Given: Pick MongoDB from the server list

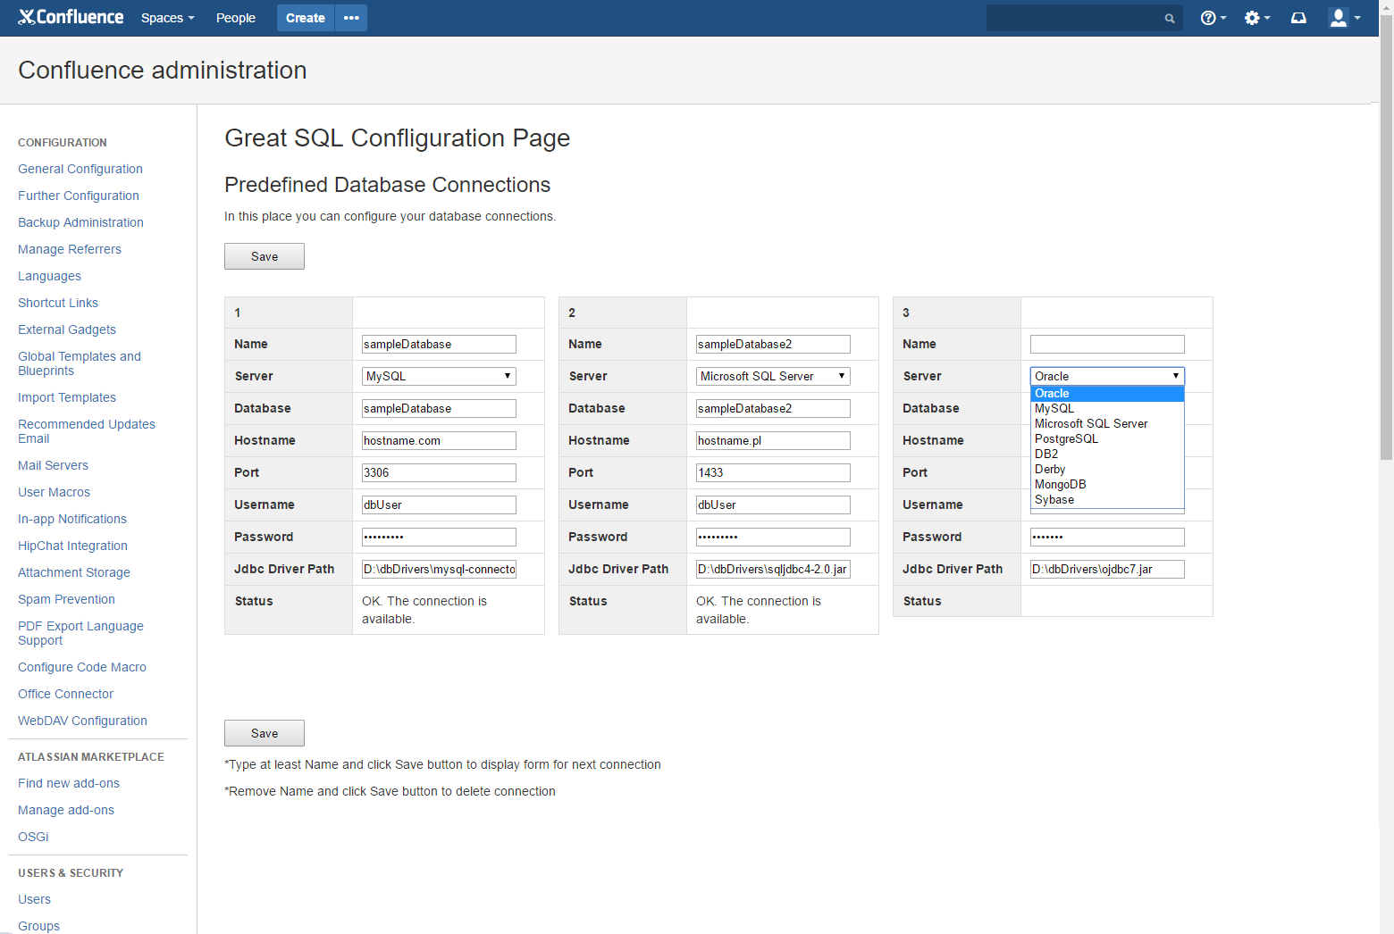Looking at the screenshot, I should [1107, 485].
